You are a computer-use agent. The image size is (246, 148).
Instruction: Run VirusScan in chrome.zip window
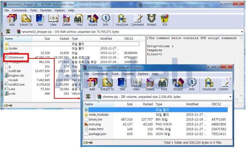pos(209,84)
